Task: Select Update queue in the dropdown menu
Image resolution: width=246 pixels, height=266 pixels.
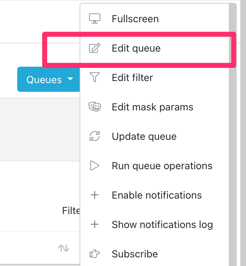Action: [144, 136]
